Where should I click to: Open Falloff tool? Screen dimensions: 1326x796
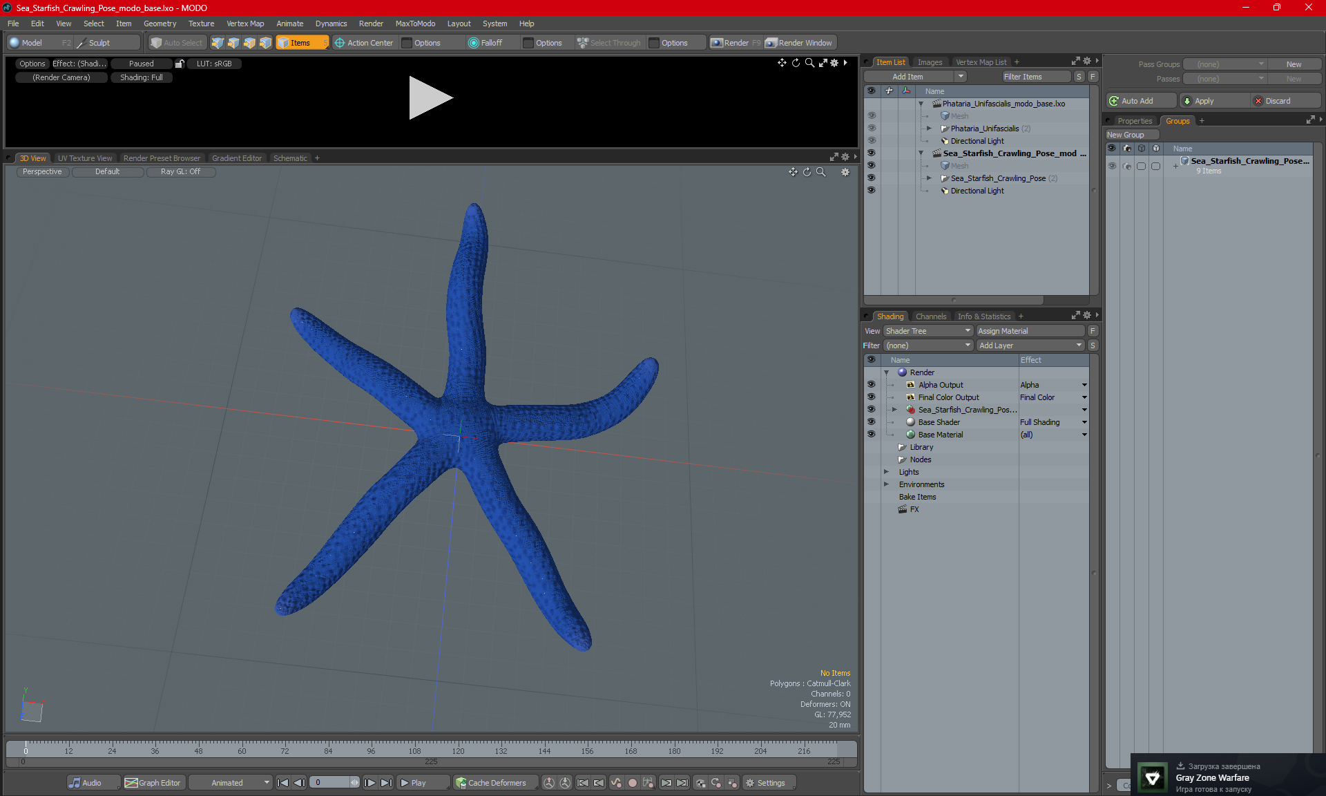click(486, 43)
